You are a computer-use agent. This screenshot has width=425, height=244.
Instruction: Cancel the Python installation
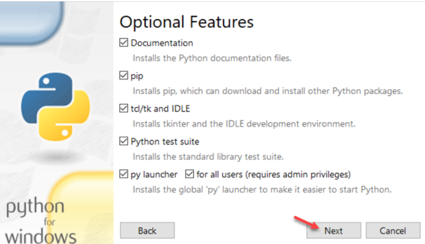[x=393, y=230]
